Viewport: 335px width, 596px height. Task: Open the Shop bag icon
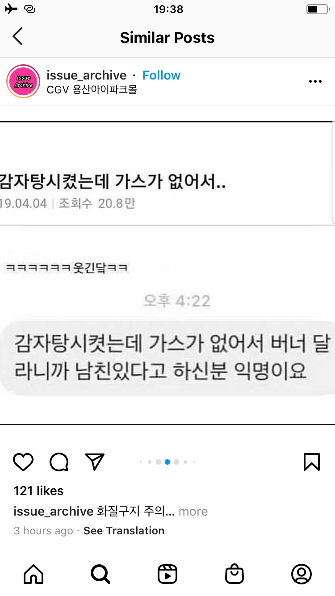234,574
